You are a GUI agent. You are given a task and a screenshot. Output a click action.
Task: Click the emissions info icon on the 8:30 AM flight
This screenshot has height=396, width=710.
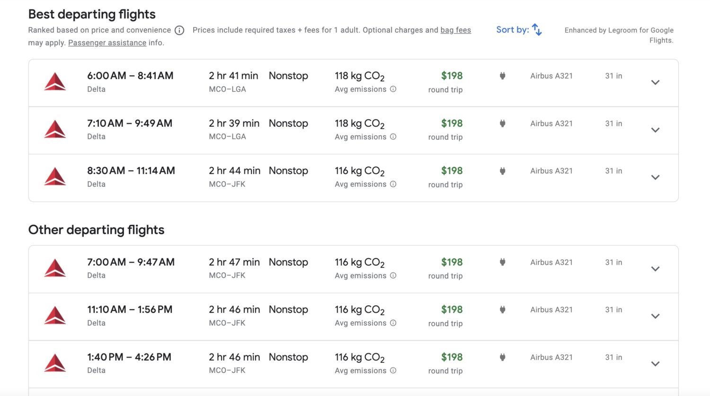tap(393, 184)
